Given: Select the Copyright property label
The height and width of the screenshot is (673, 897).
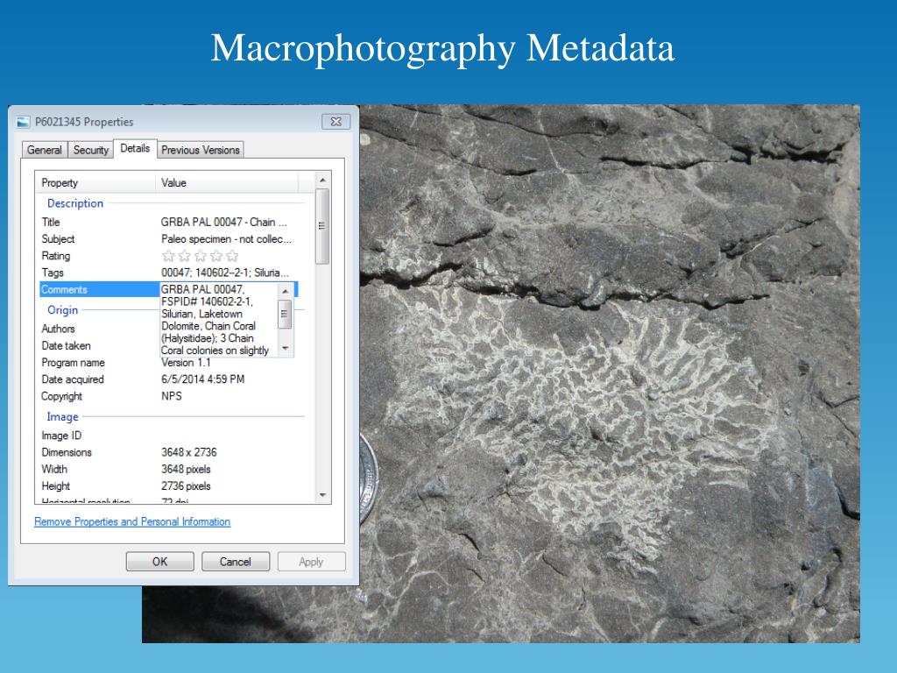Looking at the screenshot, I should point(62,396).
